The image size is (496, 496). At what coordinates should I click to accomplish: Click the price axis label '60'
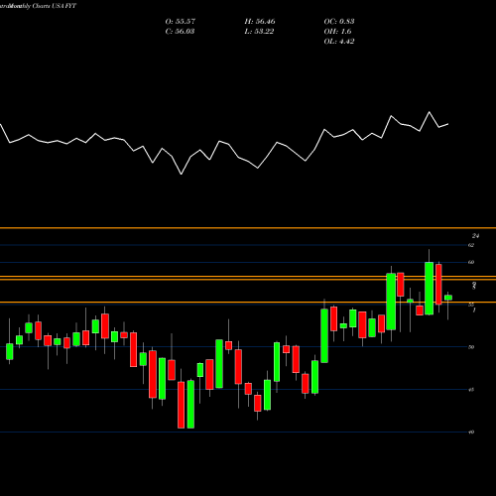[471, 262]
